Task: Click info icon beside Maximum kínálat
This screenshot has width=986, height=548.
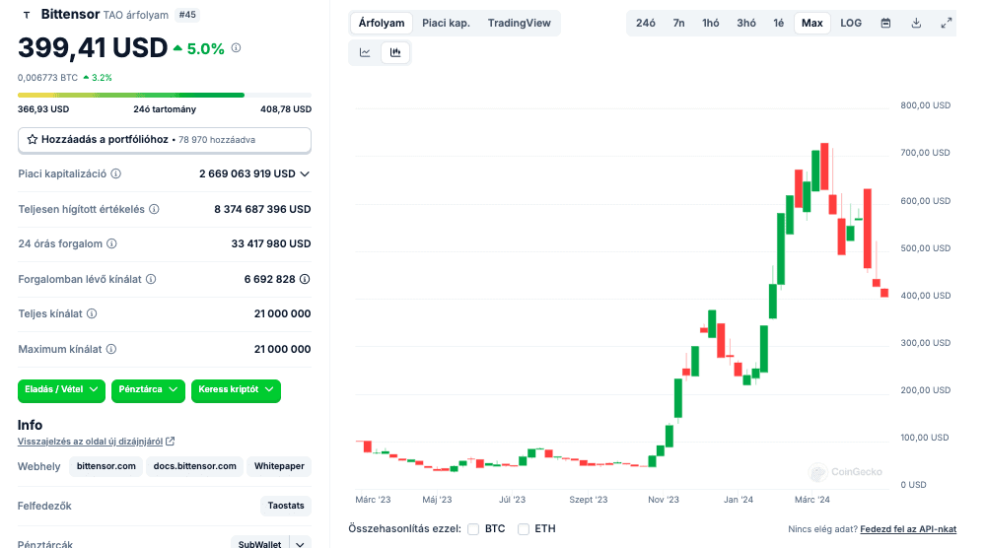Action: point(111,349)
